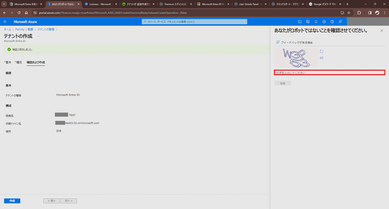The image size is (389, 209).
Task: Click the Microsoft Azure logo text
Action: pyautogui.click(x=25, y=22)
